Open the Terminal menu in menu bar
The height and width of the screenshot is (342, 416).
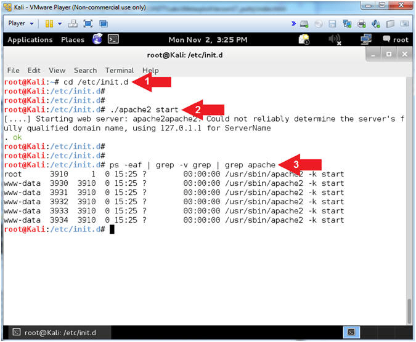click(120, 70)
